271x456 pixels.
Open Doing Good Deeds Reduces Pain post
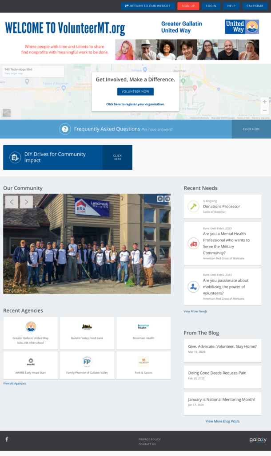click(217, 373)
